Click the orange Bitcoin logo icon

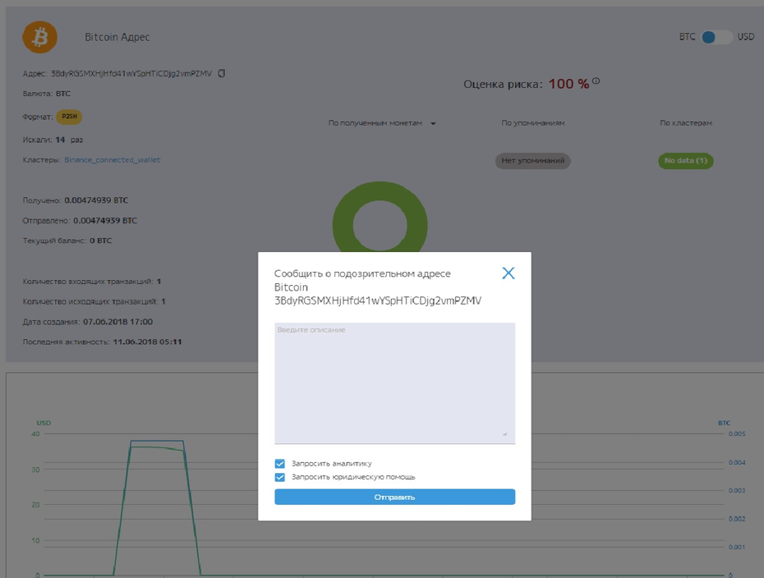[40, 37]
